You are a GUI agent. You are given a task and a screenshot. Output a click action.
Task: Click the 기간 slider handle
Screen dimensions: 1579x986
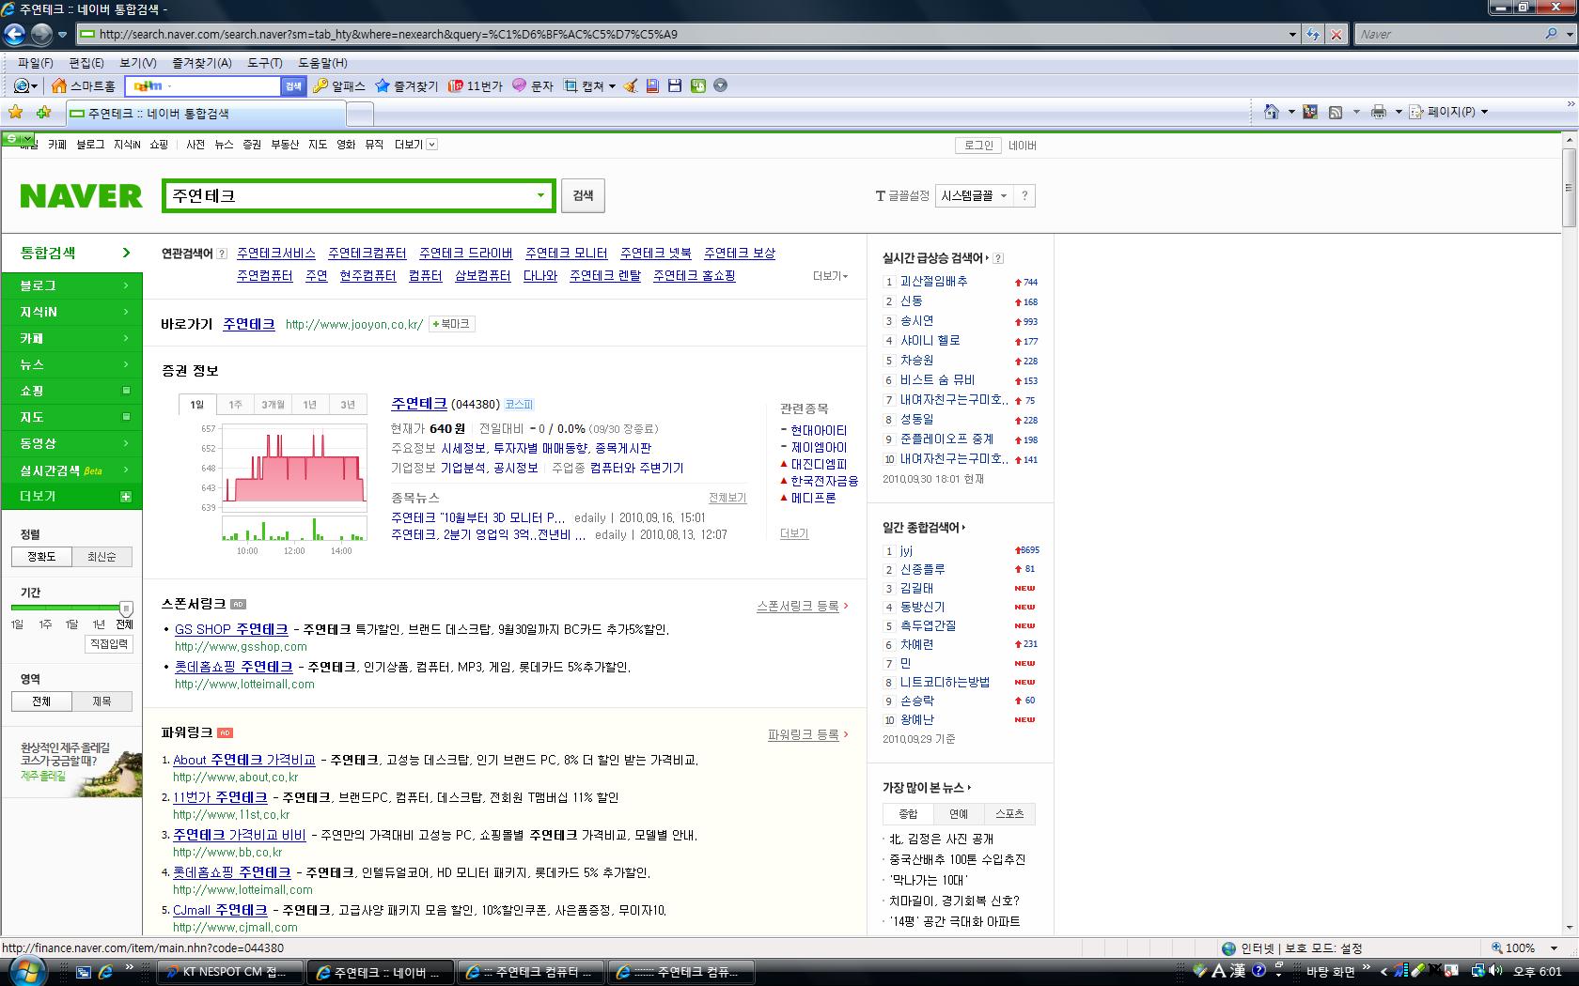126,609
